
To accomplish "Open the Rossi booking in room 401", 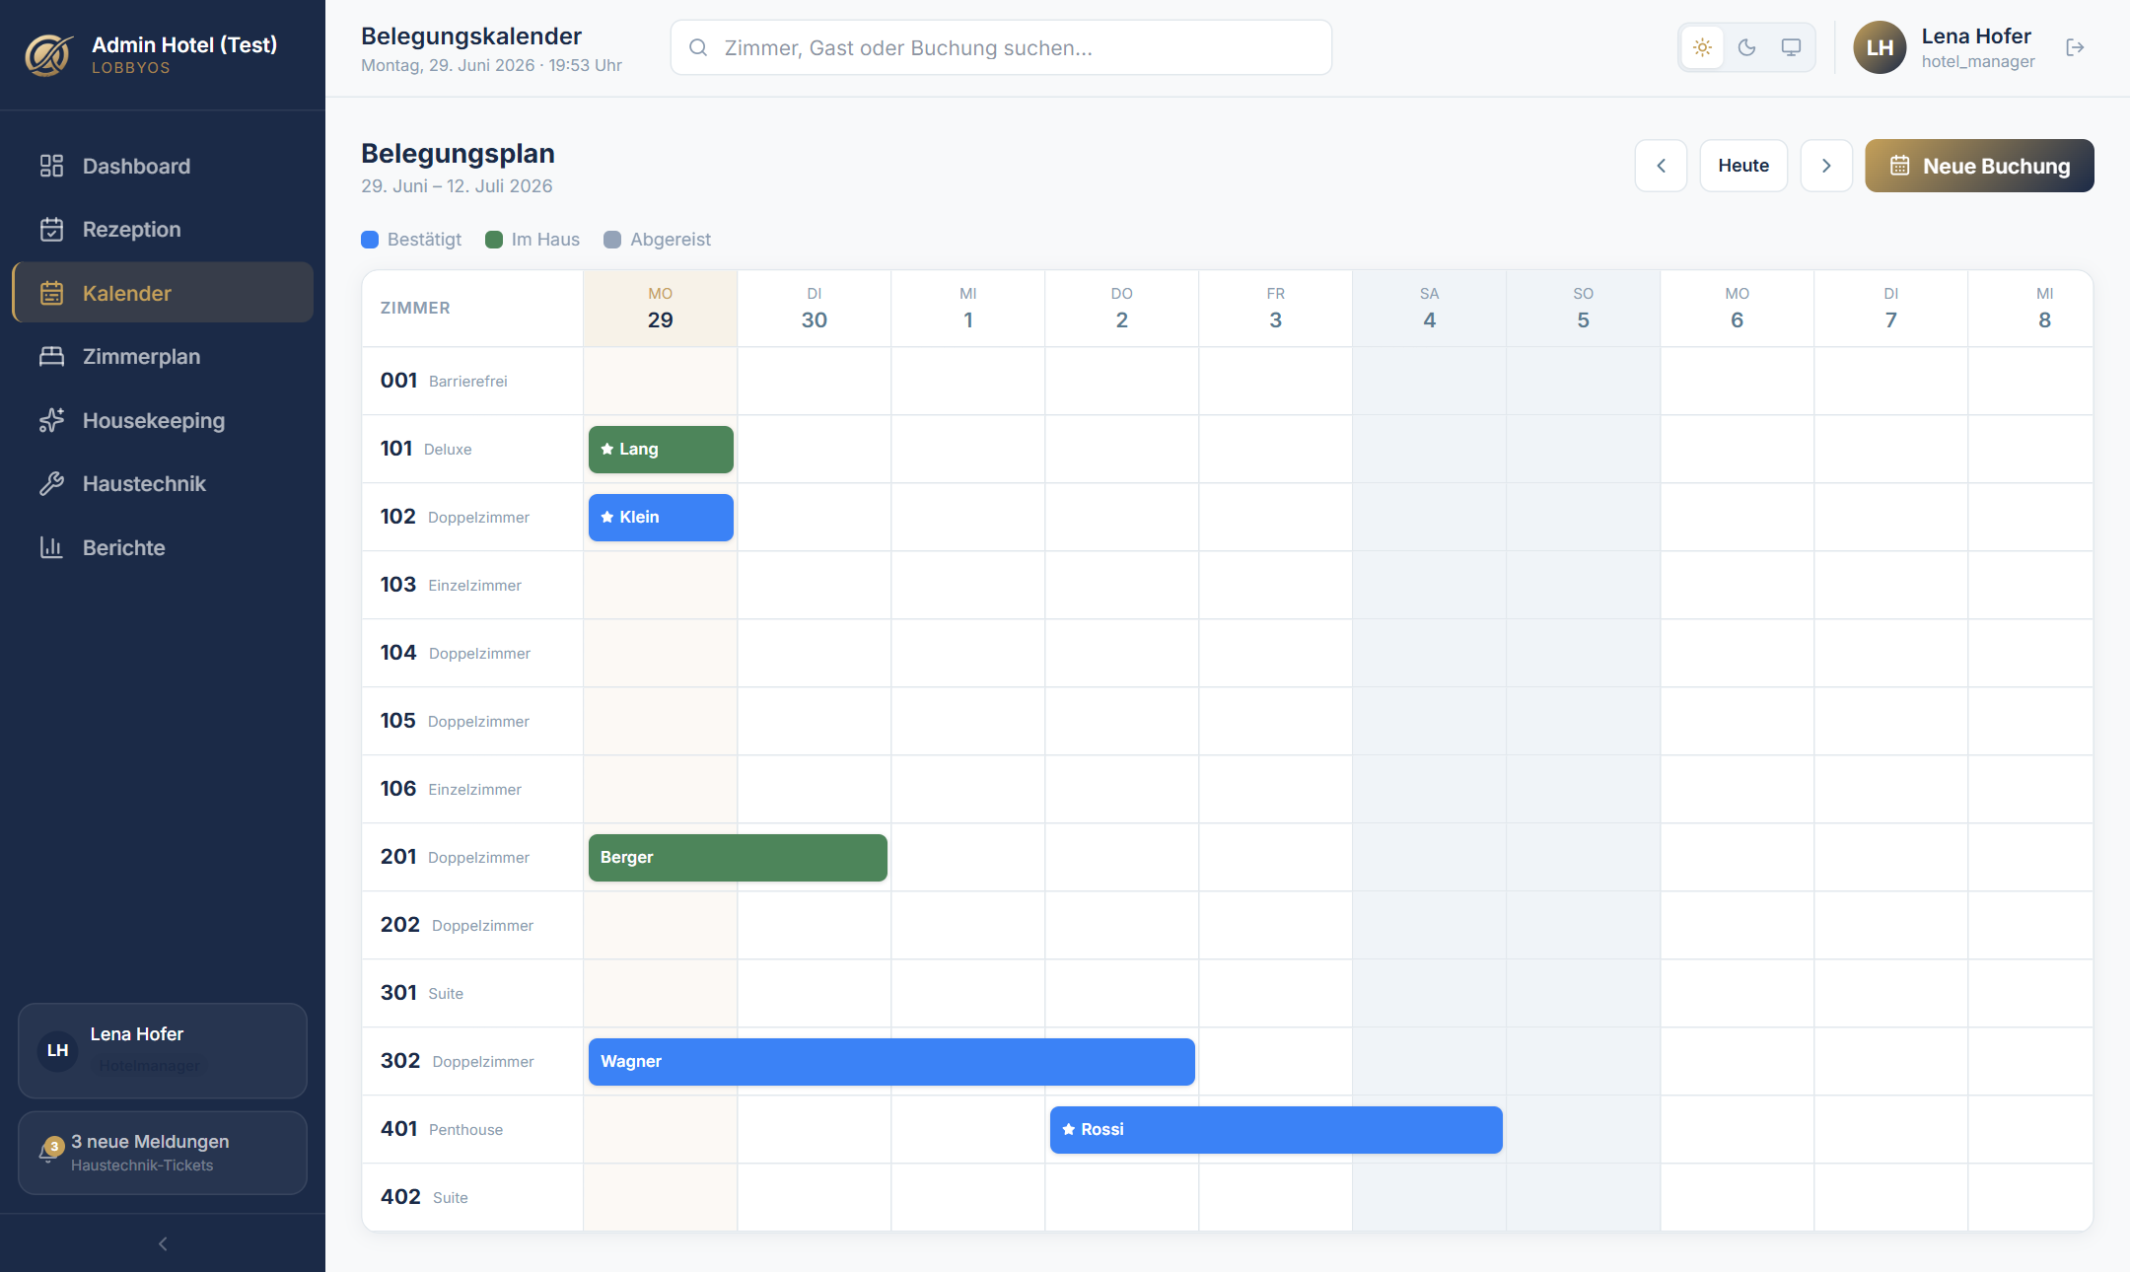I will tap(1276, 1130).
